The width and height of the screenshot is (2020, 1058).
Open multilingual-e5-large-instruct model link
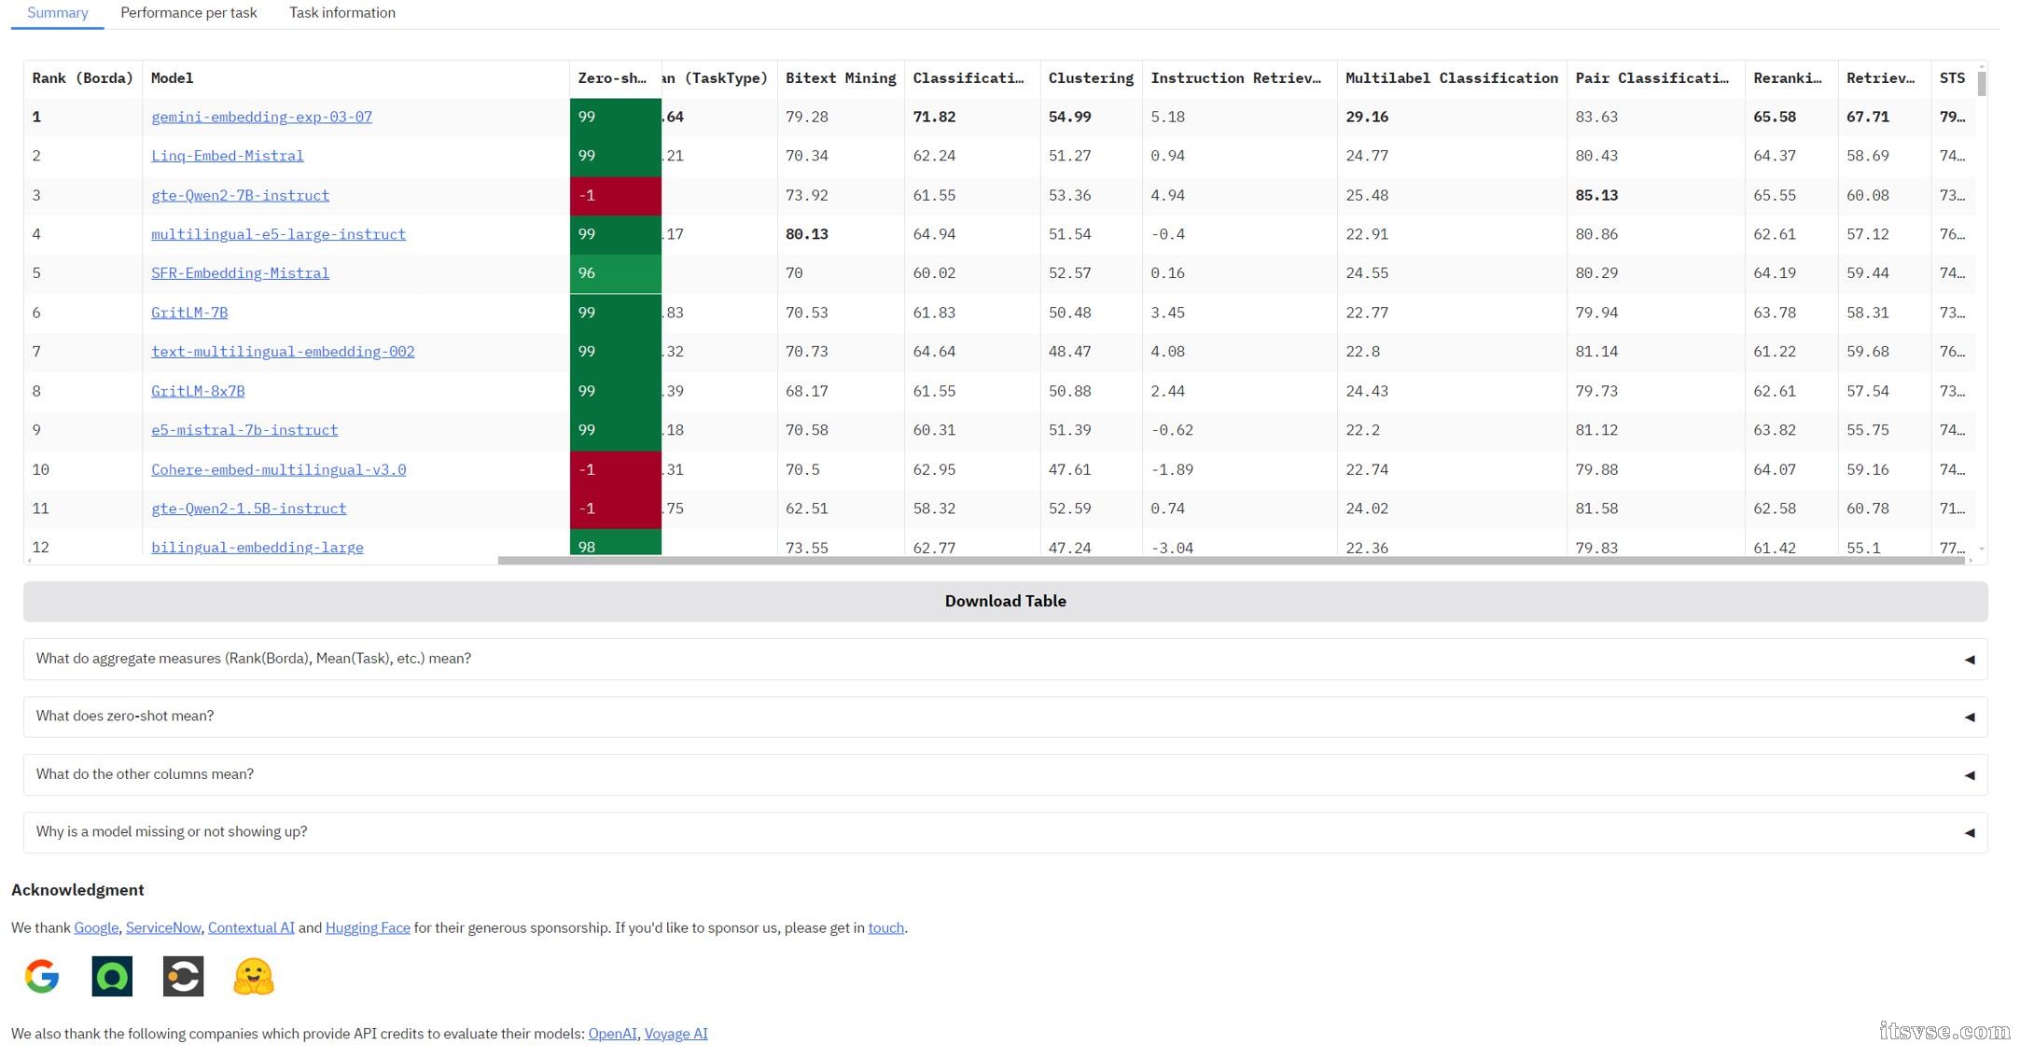279,234
